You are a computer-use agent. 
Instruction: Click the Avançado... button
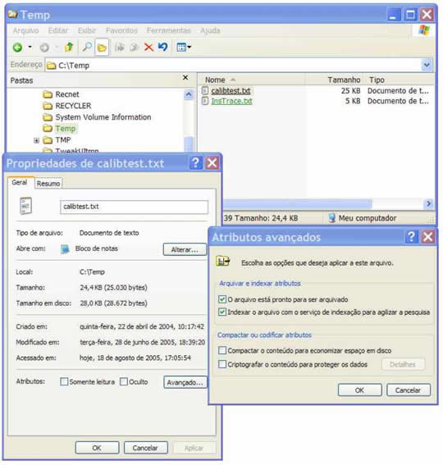[x=185, y=382]
